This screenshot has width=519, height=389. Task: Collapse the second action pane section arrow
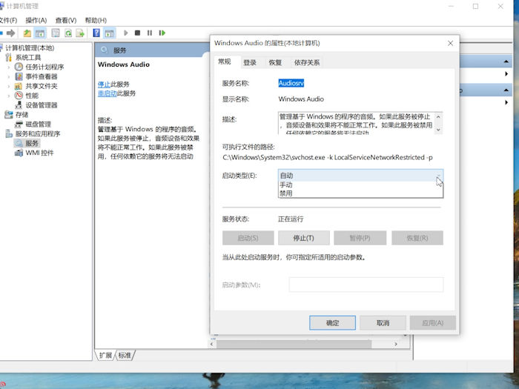[506, 90]
